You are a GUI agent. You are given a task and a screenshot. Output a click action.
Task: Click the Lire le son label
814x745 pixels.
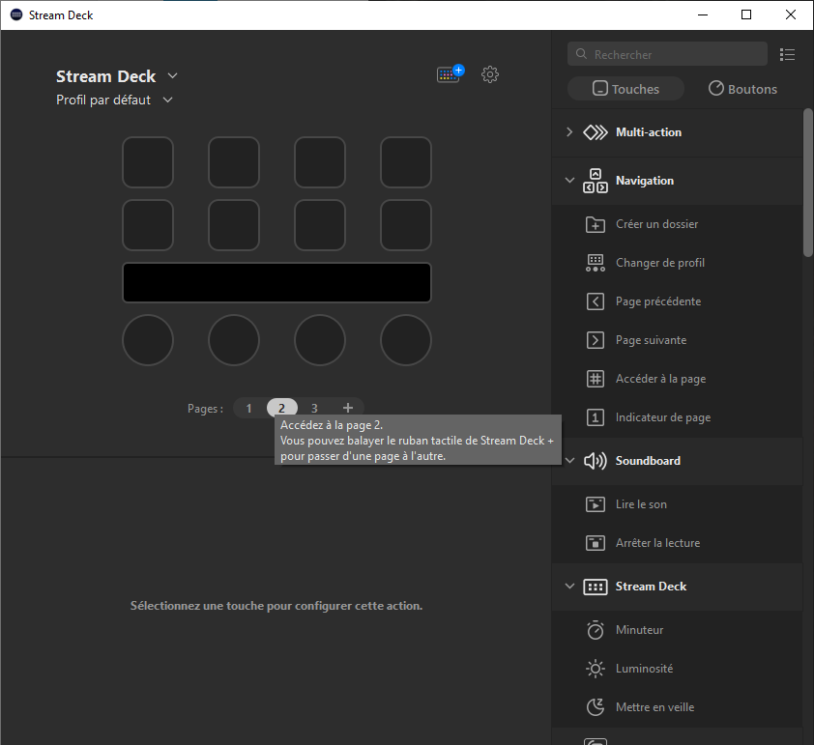point(641,504)
